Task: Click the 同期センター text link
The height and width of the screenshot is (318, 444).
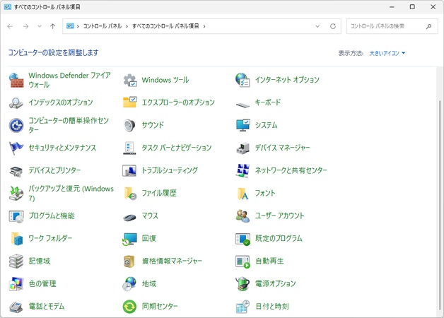Action: [x=160, y=306]
